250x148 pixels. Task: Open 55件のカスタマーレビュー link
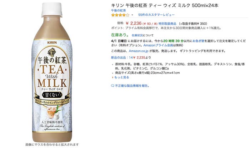[x=156, y=15]
